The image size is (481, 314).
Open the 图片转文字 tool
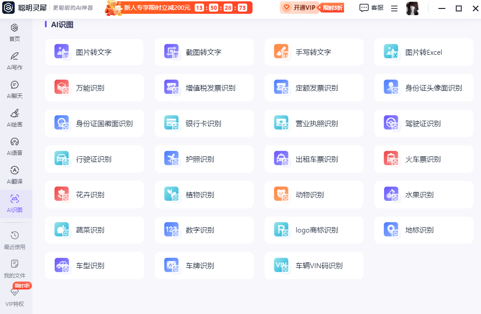pos(94,52)
